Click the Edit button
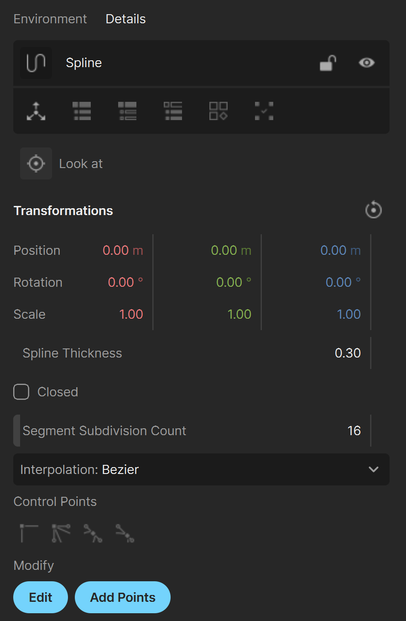 tap(41, 597)
